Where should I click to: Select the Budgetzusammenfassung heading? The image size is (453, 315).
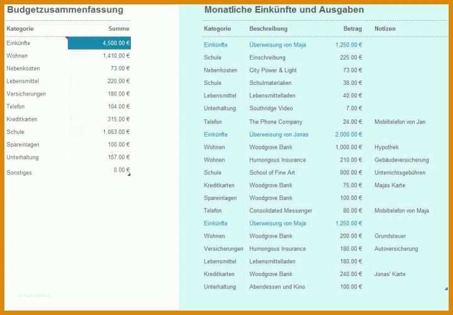click(65, 10)
